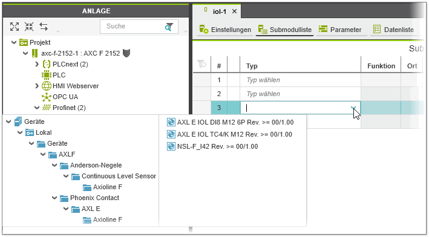
Task: Collapse the Anderson-Negele folder
Action: [54, 165]
